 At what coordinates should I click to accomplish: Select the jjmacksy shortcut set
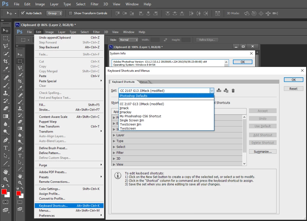(x=166, y=112)
